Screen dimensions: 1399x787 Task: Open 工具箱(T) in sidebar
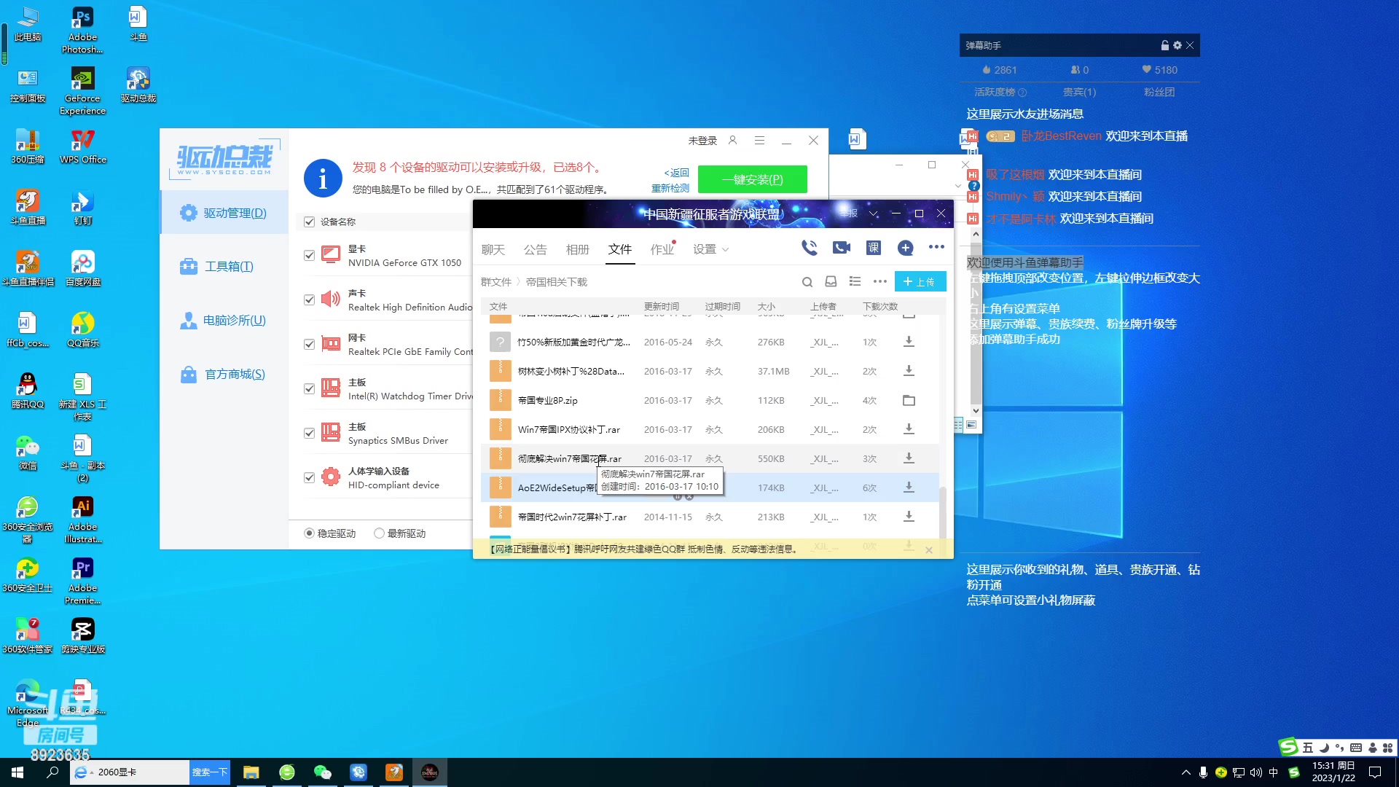tap(224, 267)
